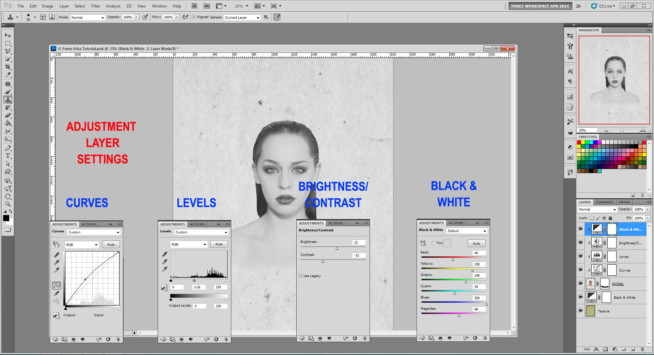The height and width of the screenshot is (355, 654).
Task: Hide the Texture layer
Action: 580,311
